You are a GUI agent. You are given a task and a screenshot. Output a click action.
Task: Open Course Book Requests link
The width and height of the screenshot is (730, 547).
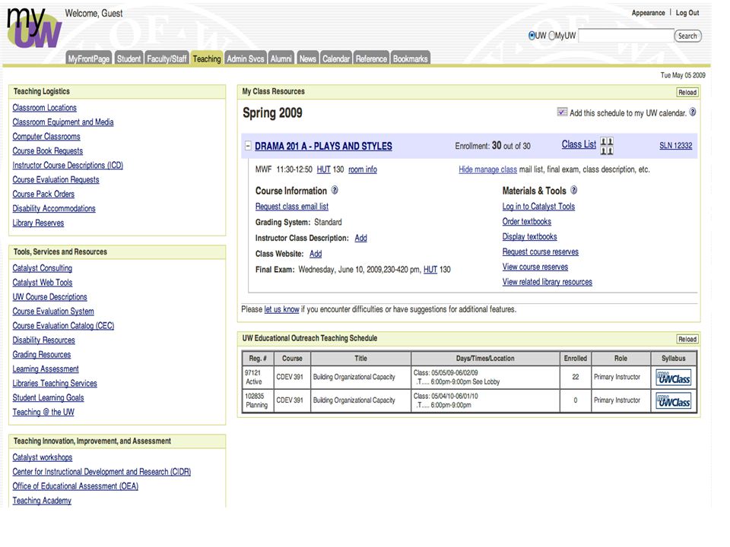[47, 150]
